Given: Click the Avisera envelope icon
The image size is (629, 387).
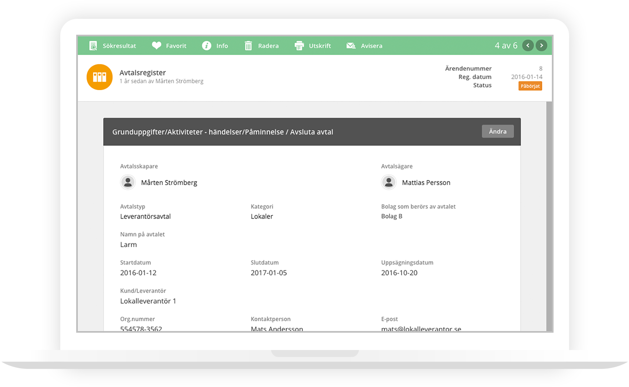Looking at the screenshot, I should (x=351, y=46).
